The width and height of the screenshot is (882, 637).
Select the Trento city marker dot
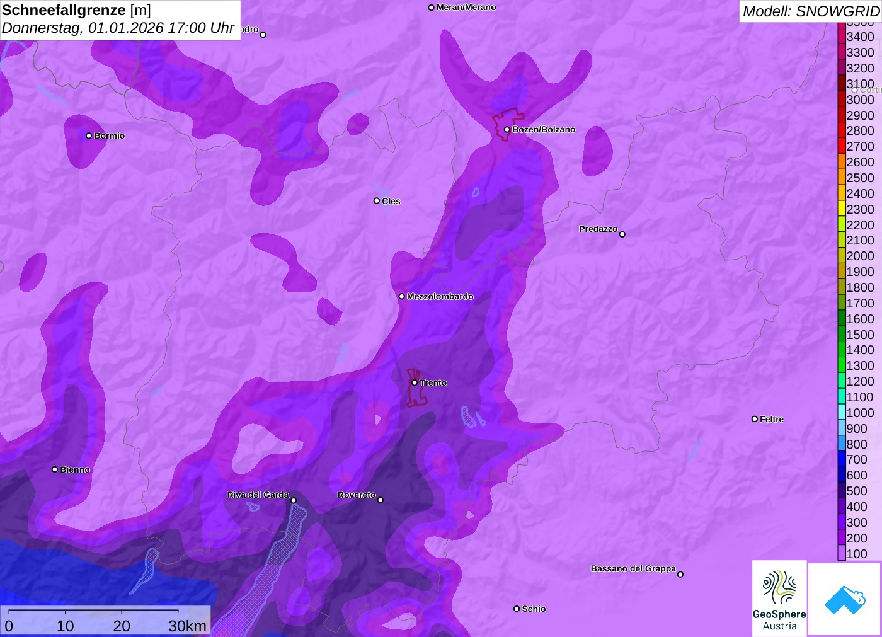pyautogui.click(x=415, y=382)
